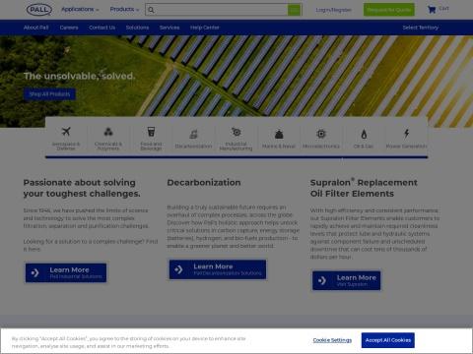This screenshot has height=354, width=473.
Task: Open the Careers menu item
Action: [x=69, y=28]
